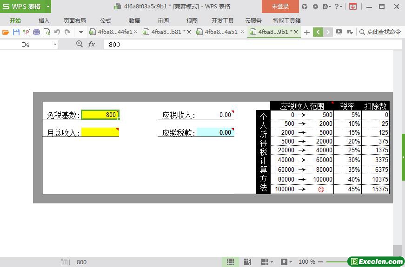The height and width of the screenshot is (267, 405).
Task: Click the 100 % zoom level
Action: pyautogui.click(x=307, y=262)
